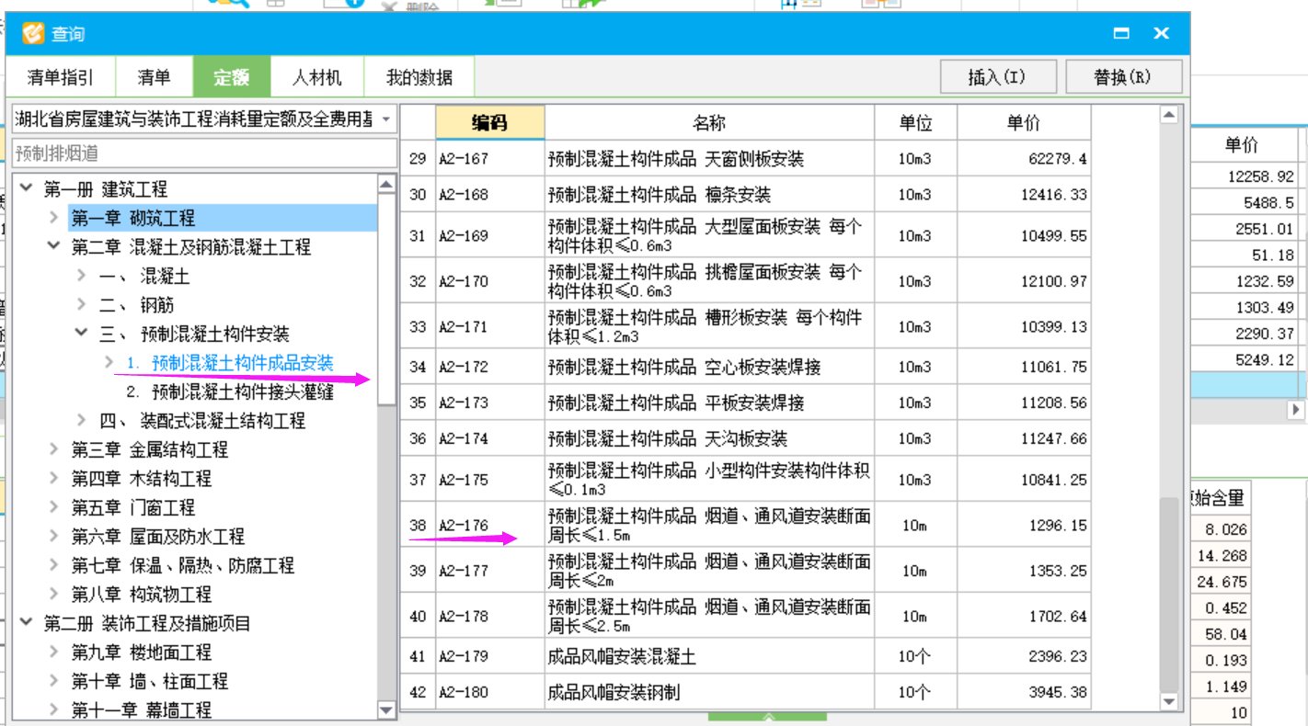
Task: Expand the 四、装配式混凝土结构工程 node
Action: coord(82,421)
